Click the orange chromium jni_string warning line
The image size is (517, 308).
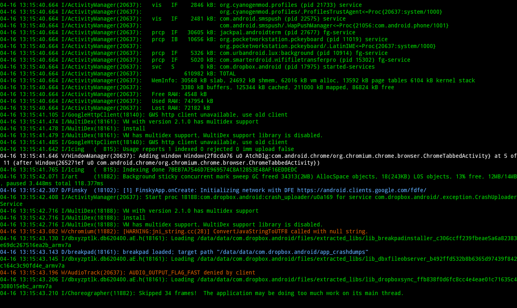point(184,232)
